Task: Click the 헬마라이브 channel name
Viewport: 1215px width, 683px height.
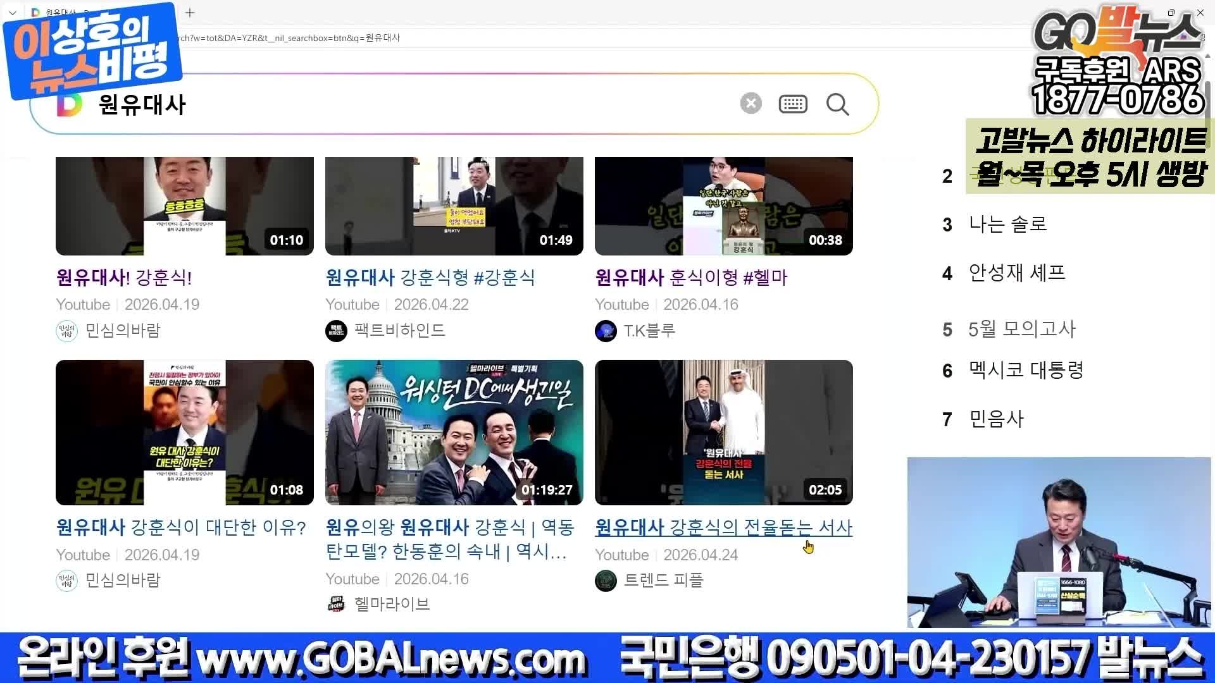Action: 392,605
